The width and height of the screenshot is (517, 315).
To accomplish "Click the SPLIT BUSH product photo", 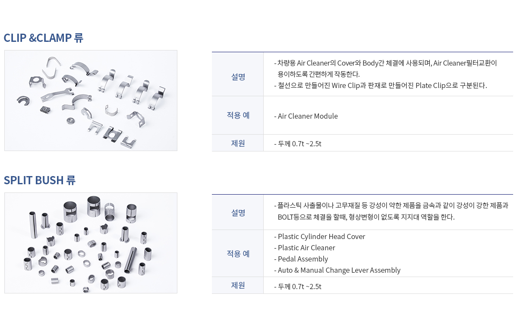I will point(91,243).
